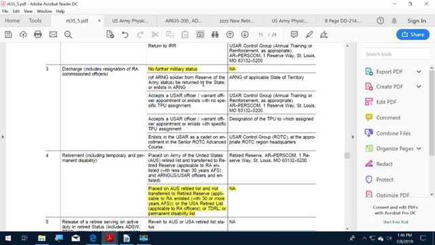This screenshot has width=435, height=245.
Task: Open Export PDF tool
Action: tap(389, 71)
